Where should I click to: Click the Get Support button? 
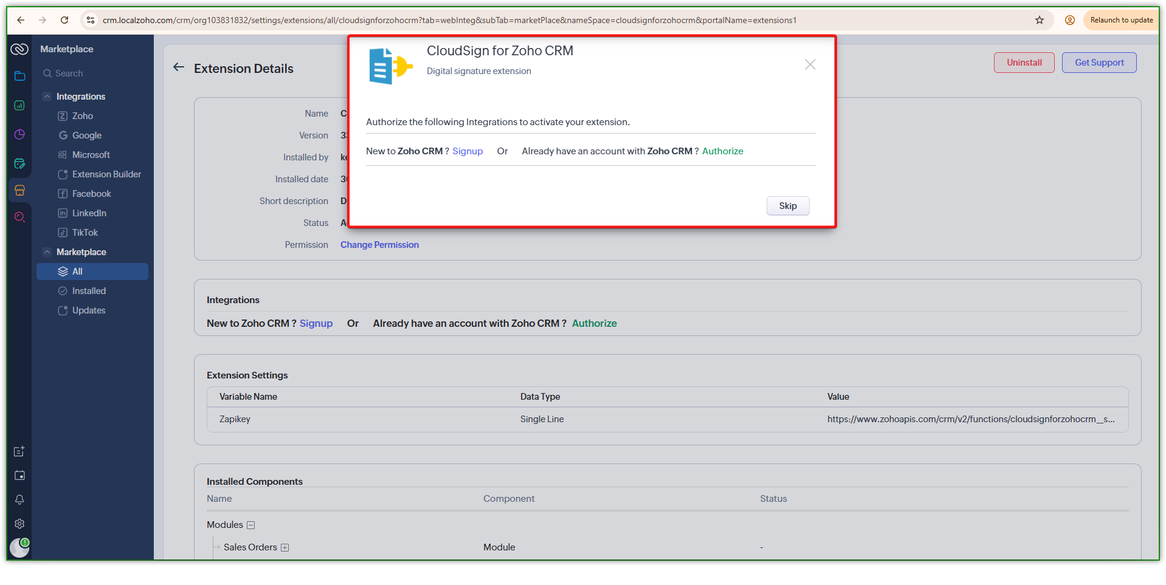click(1099, 63)
